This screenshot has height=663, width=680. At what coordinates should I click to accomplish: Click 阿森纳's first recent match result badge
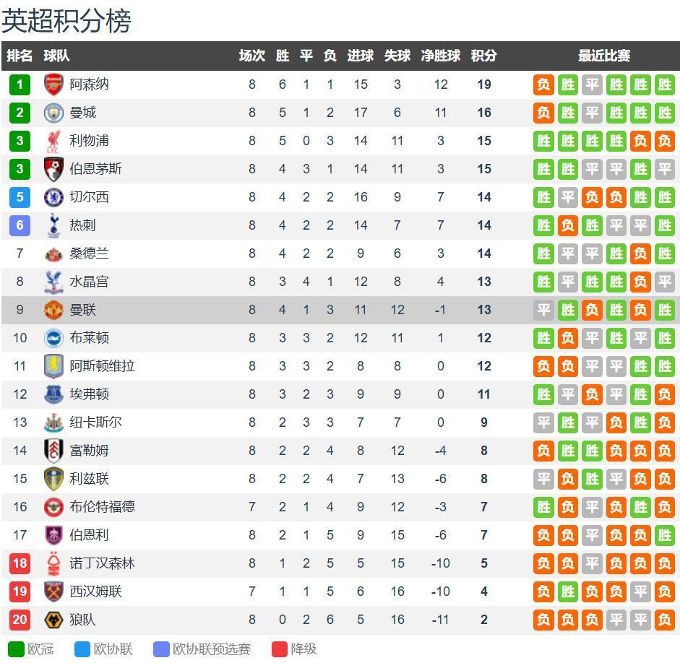543,84
